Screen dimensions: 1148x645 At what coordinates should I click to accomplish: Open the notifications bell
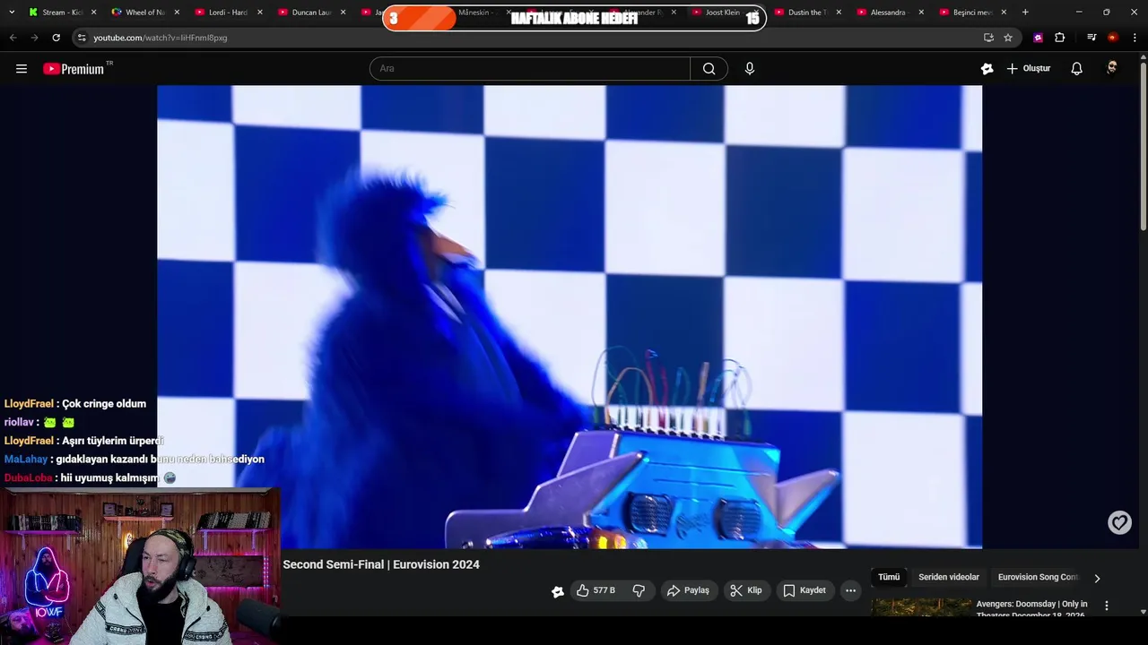click(1077, 69)
